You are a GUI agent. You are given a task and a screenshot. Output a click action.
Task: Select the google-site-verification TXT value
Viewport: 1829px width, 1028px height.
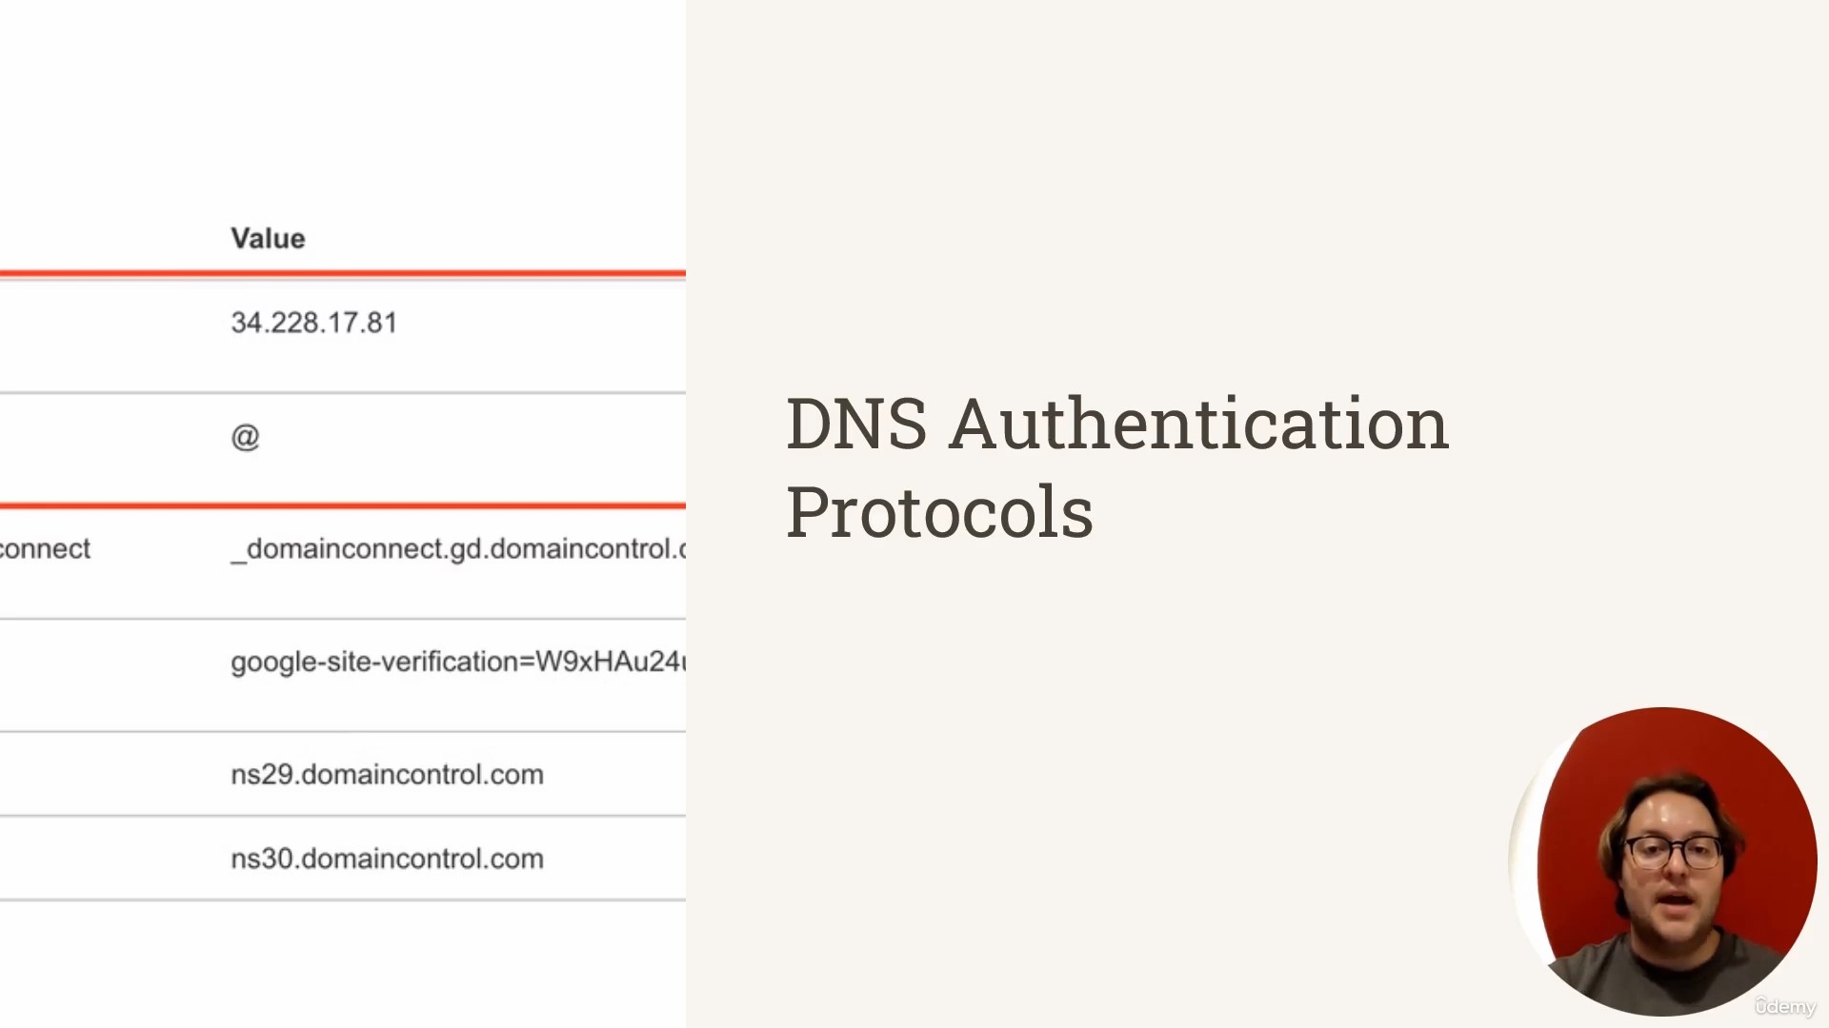pyautogui.click(x=458, y=662)
